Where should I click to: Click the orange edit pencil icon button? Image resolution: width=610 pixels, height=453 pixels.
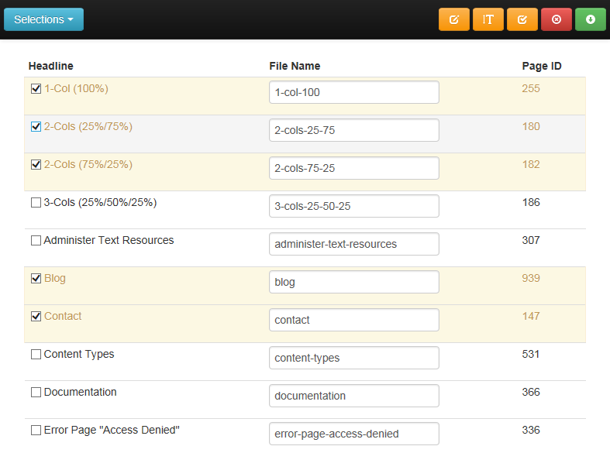point(454,19)
